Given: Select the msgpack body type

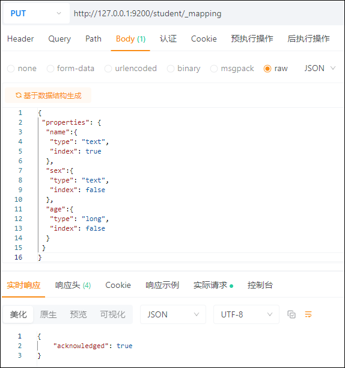Looking at the screenshot, I should click(232, 69).
